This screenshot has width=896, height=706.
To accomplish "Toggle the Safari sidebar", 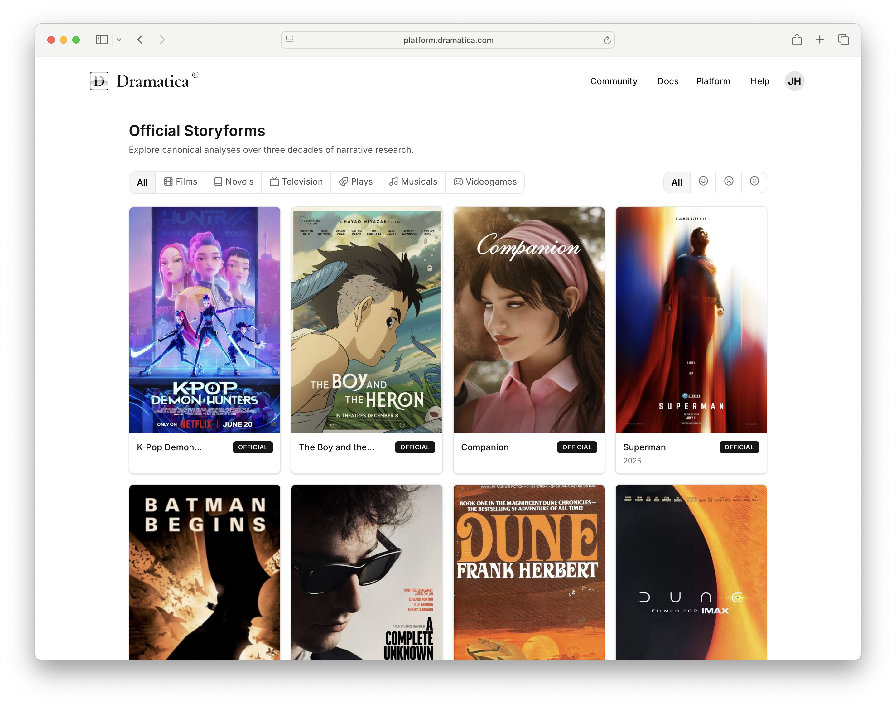I will (102, 40).
